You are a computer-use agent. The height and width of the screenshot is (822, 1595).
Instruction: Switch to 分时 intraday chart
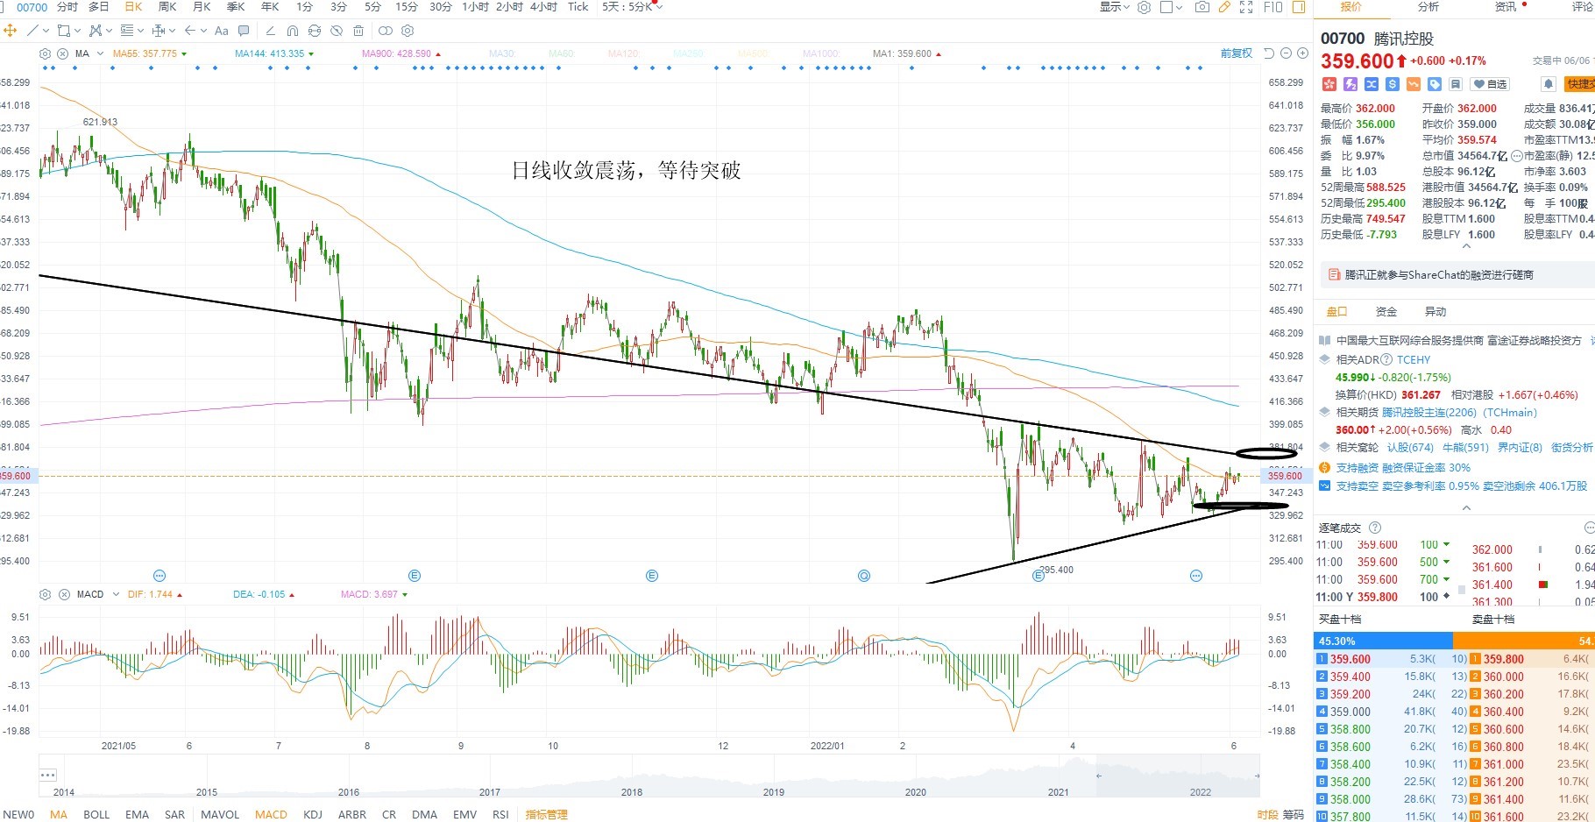pos(67,7)
